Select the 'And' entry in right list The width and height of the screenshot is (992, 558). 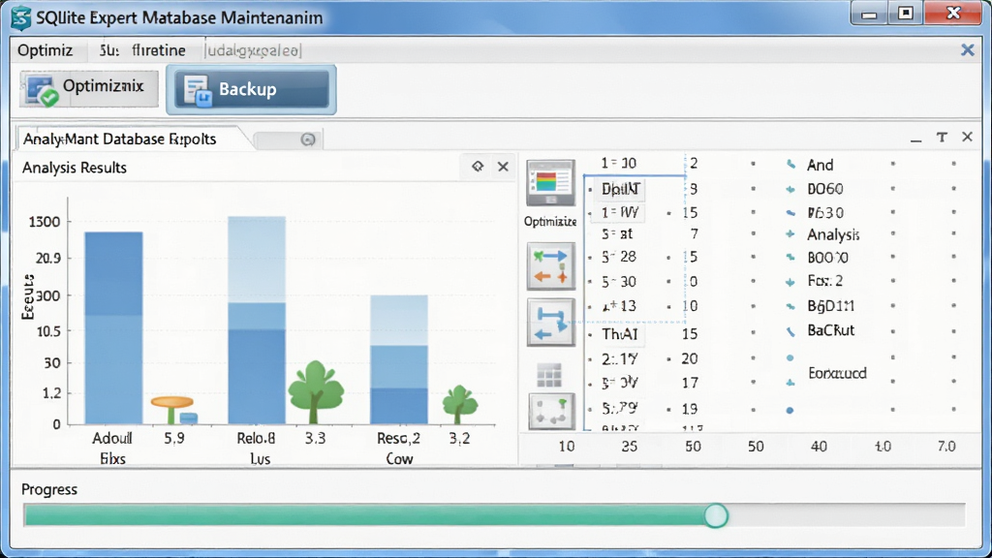[820, 165]
